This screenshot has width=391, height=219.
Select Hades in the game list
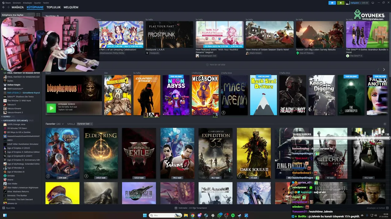[x=21, y=81]
